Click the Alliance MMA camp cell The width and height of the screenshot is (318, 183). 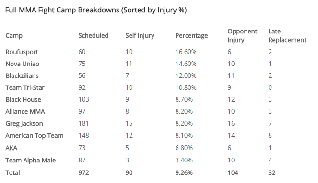click(25, 111)
